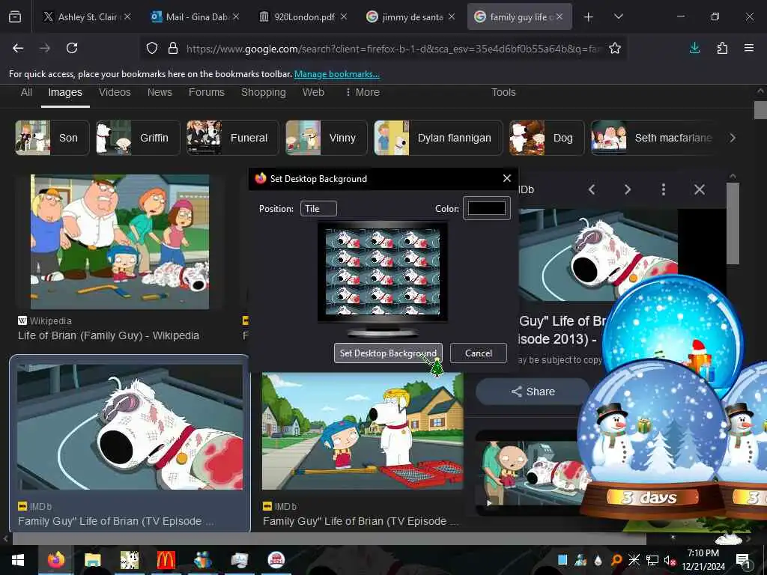The width and height of the screenshot is (767, 575).
Task: Open the preview panel three-dot menu
Action: [664, 189]
